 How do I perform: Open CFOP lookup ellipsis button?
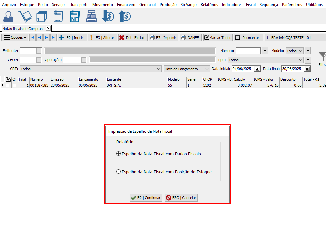[x=39, y=60]
